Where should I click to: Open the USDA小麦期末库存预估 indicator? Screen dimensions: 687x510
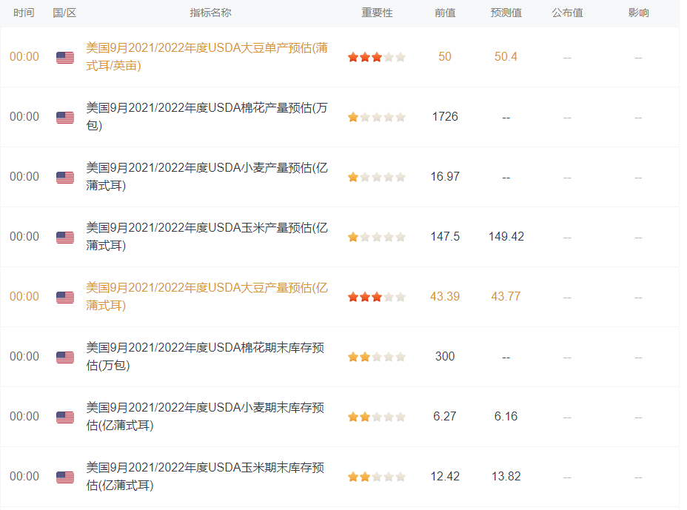point(205,416)
